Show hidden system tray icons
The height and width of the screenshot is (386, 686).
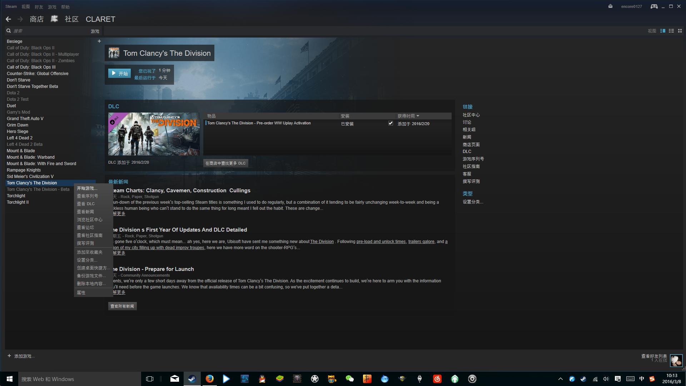[561, 379]
